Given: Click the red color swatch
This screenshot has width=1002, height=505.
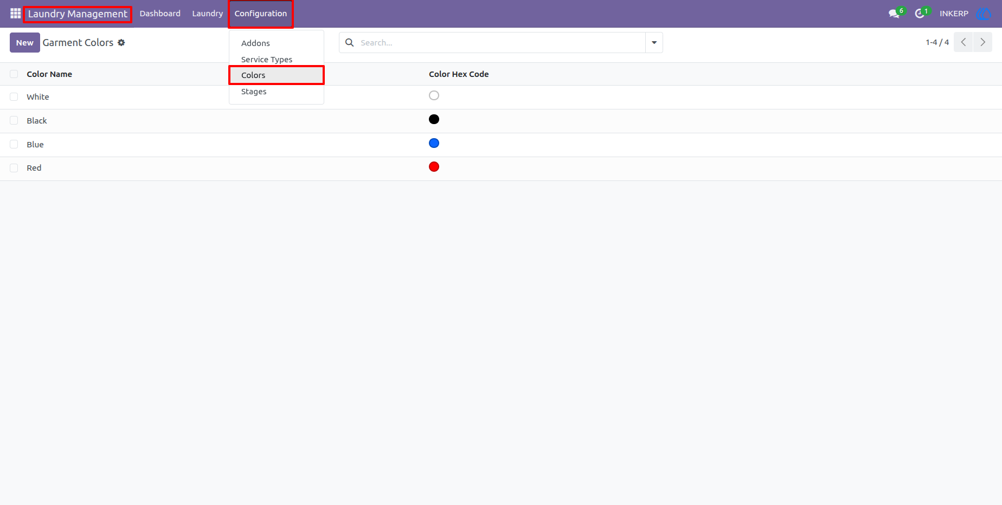Looking at the screenshot, I should pyautogui.click(x=434, y=167).
